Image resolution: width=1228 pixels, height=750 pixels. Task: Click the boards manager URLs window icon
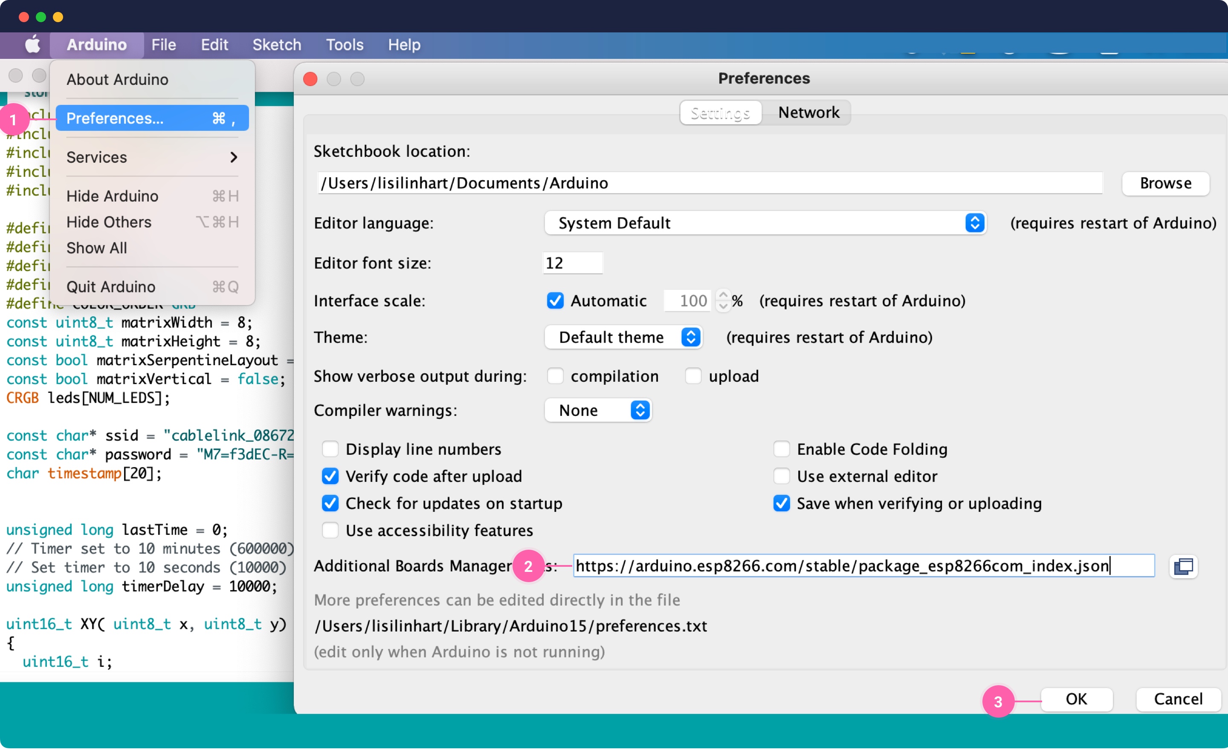pos(1183,566)
